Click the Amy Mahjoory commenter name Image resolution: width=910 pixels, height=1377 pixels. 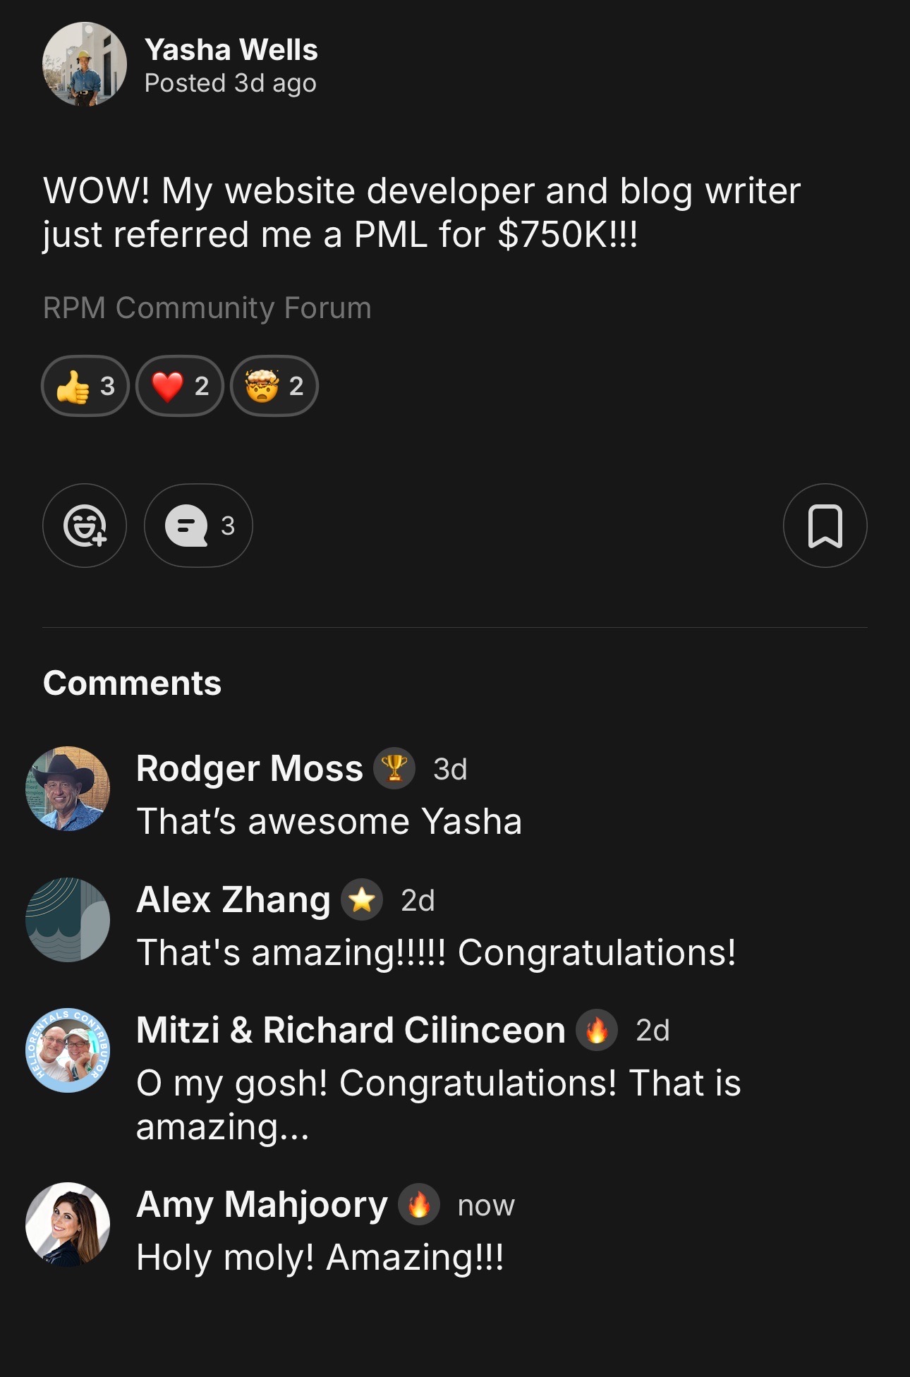(262, 1204)
